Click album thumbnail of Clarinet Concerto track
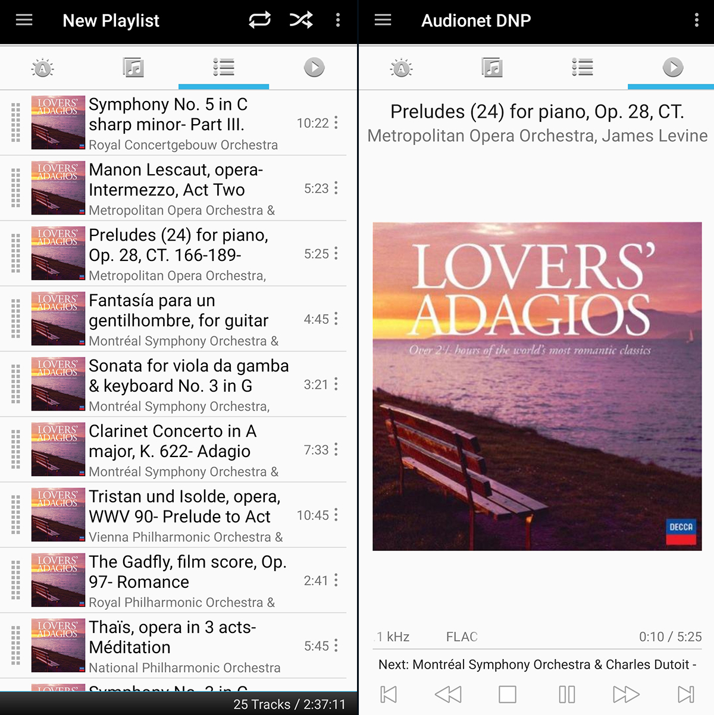 [58, 449]
